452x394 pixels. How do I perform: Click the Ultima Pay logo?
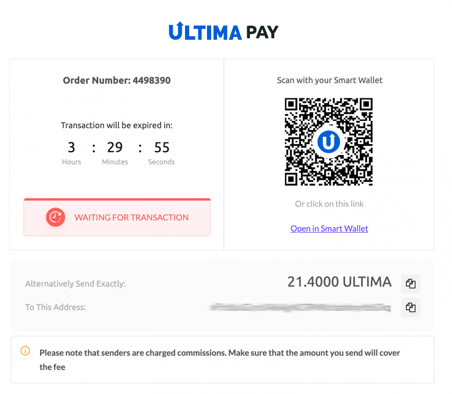coord(223,31)
